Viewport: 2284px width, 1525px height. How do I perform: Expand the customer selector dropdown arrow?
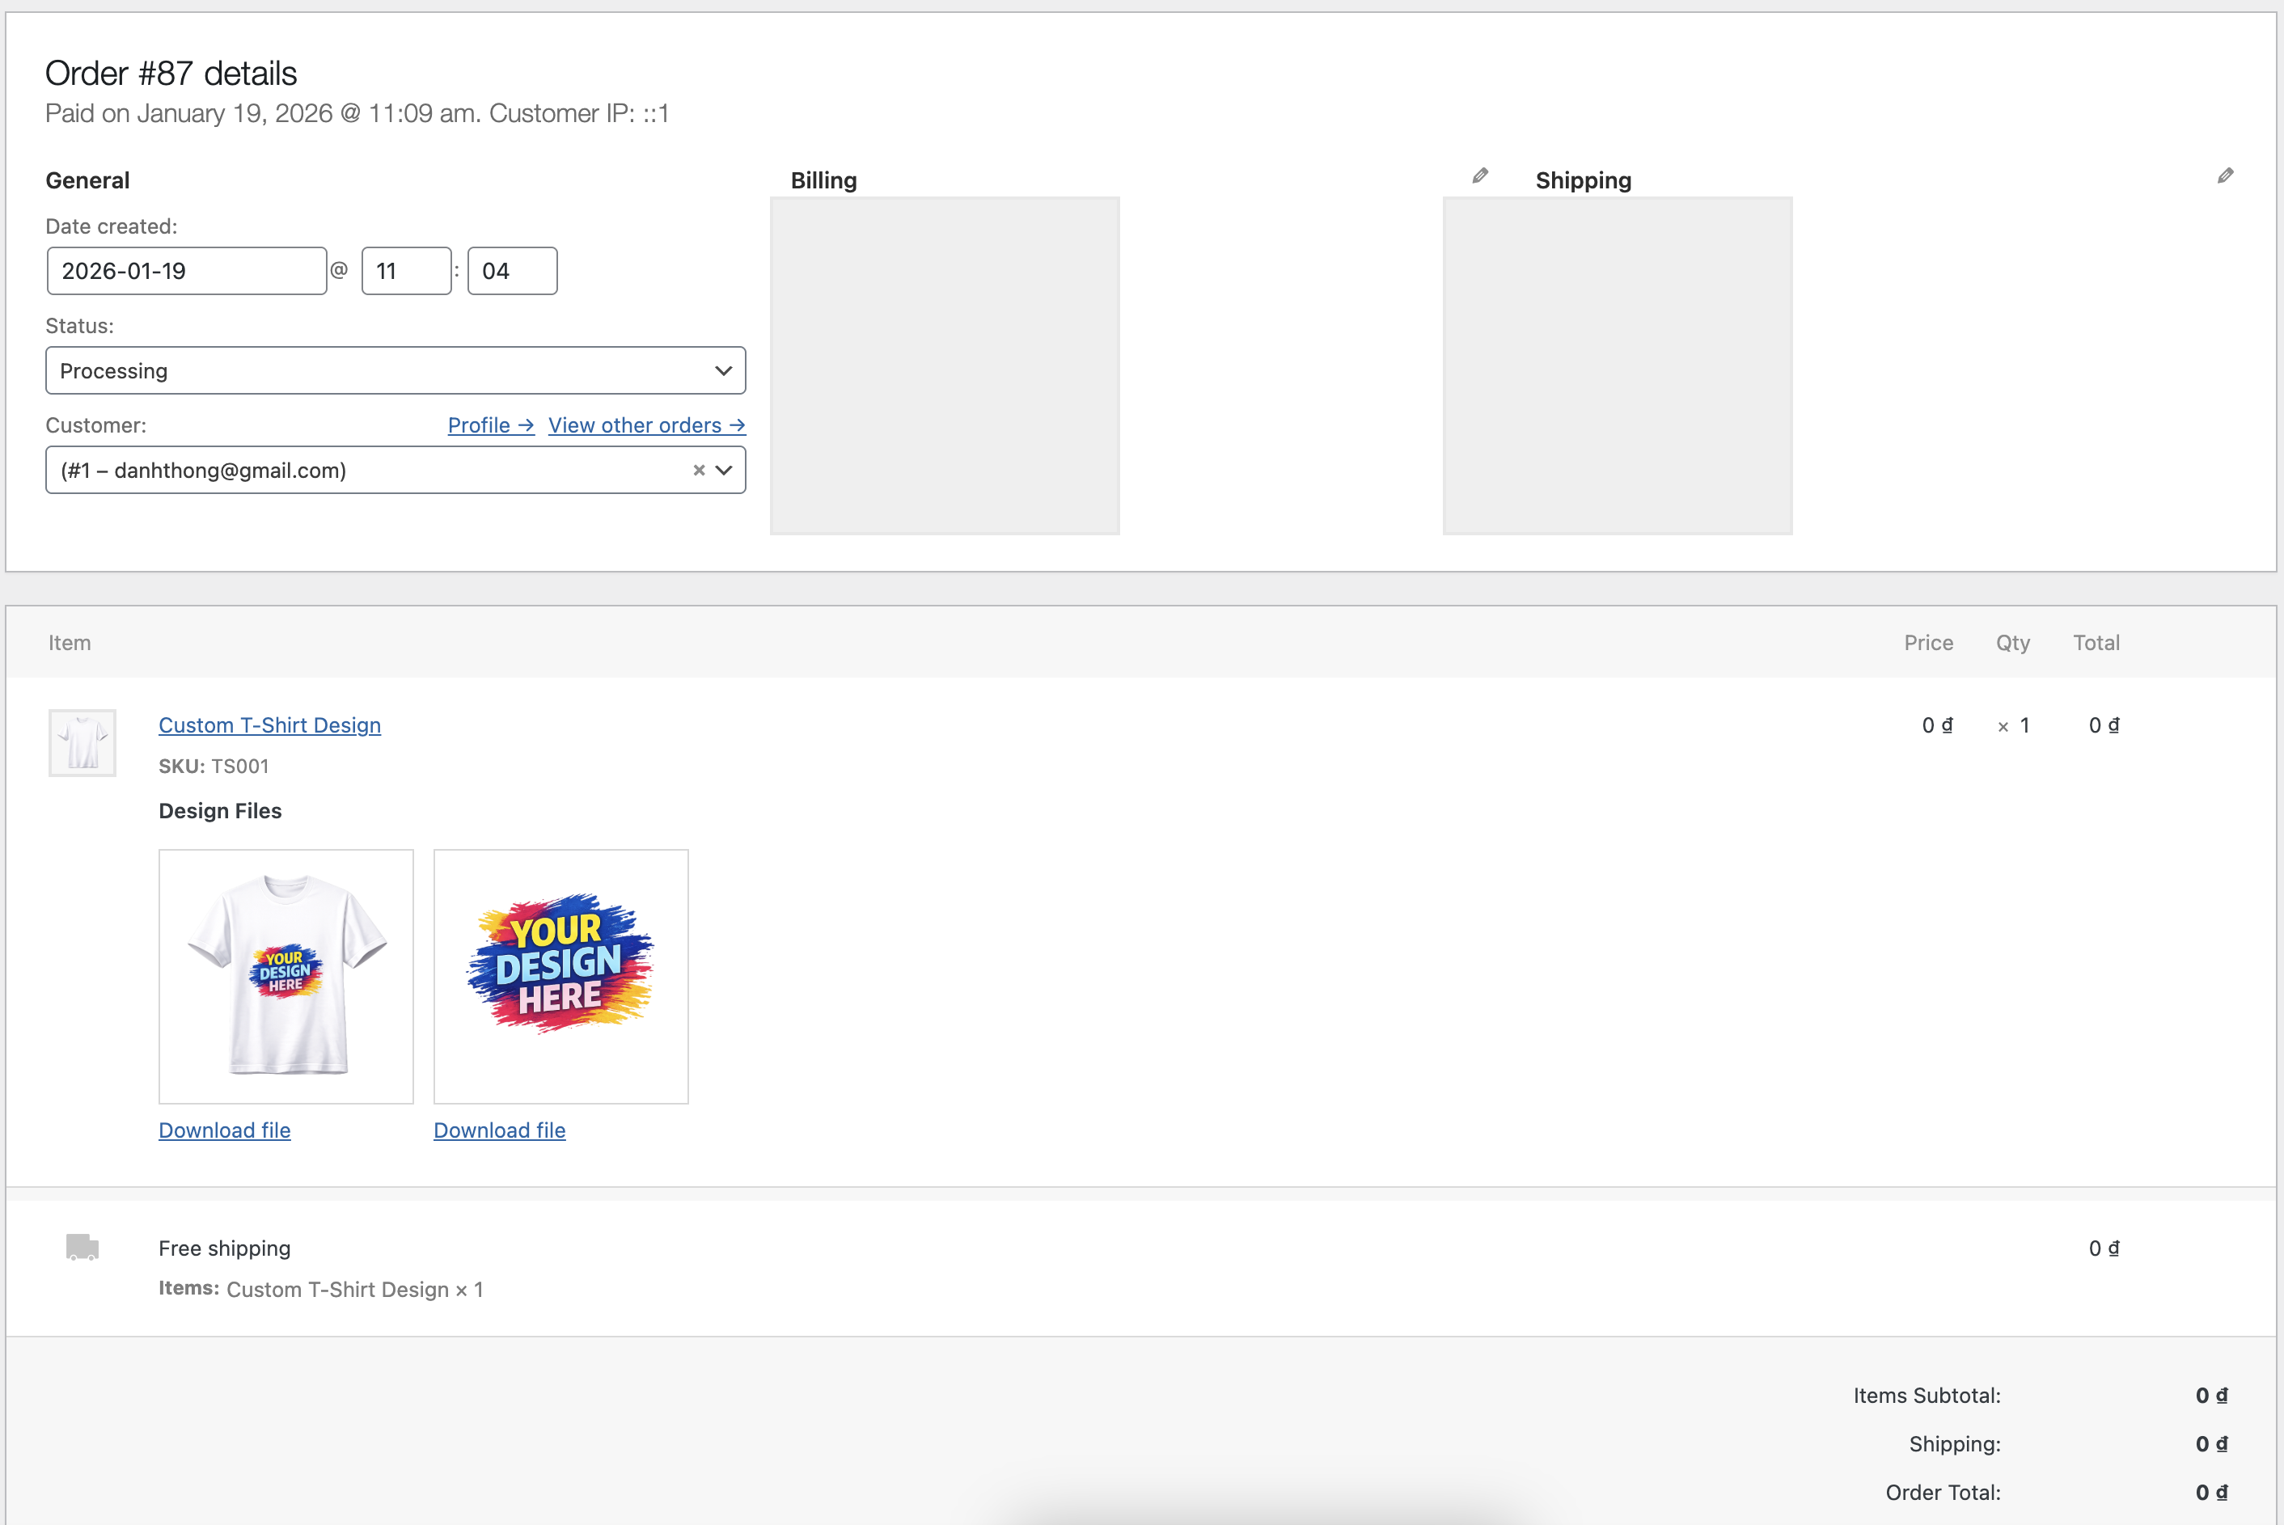pos(724,470)
